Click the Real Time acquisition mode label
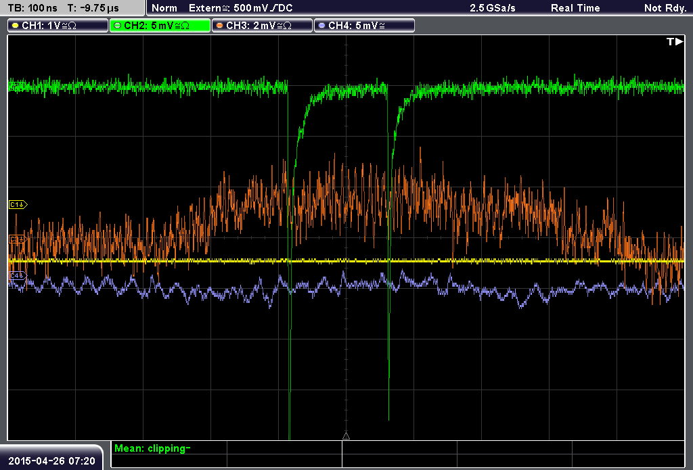The image size is (693, 470). coord(575,8)
